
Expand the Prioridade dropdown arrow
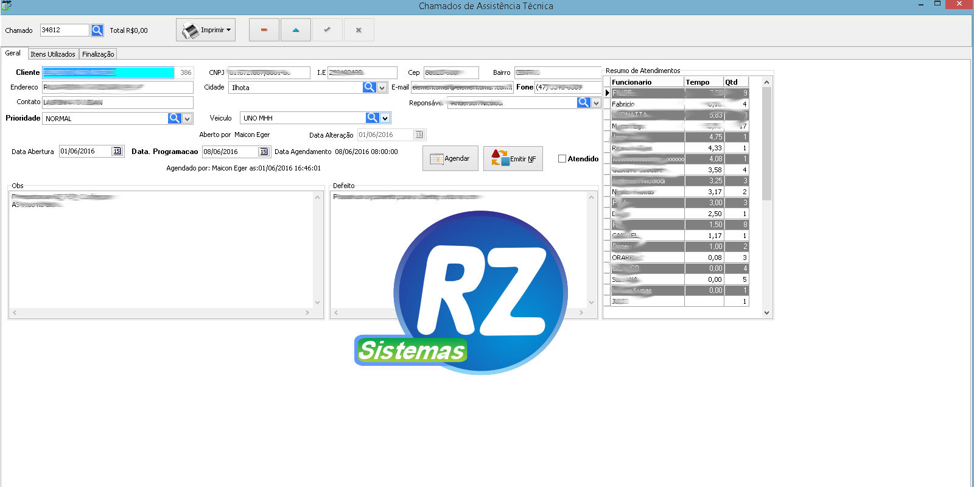pos(187,119)
